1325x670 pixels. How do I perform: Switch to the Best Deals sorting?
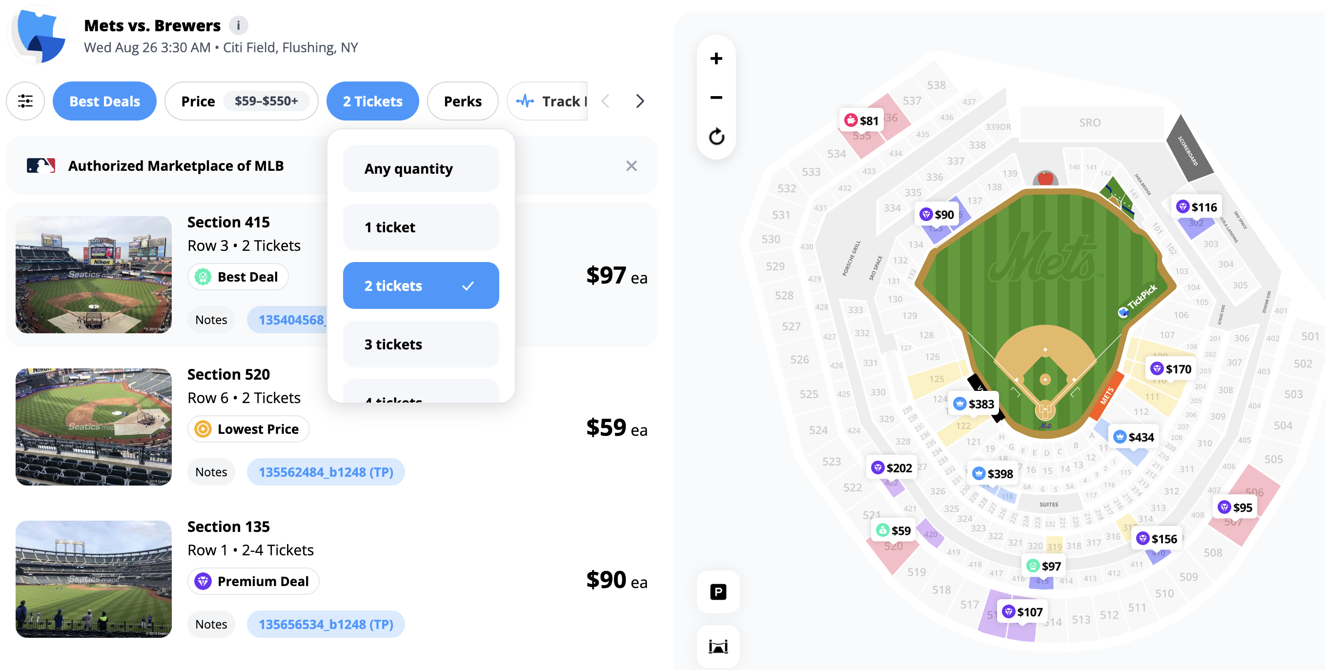[x=104, y=101]
